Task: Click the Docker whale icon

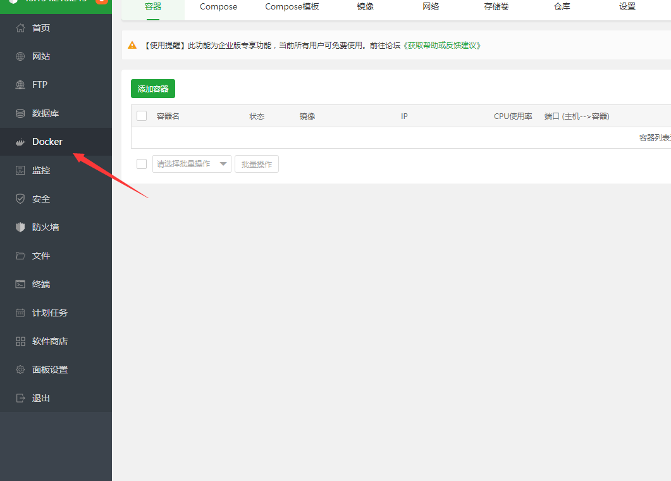Action: 20,142
